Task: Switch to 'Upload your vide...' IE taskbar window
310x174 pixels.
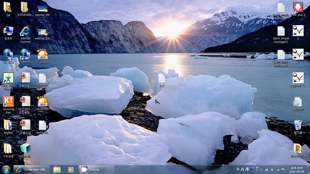Action: click(31, 170)
